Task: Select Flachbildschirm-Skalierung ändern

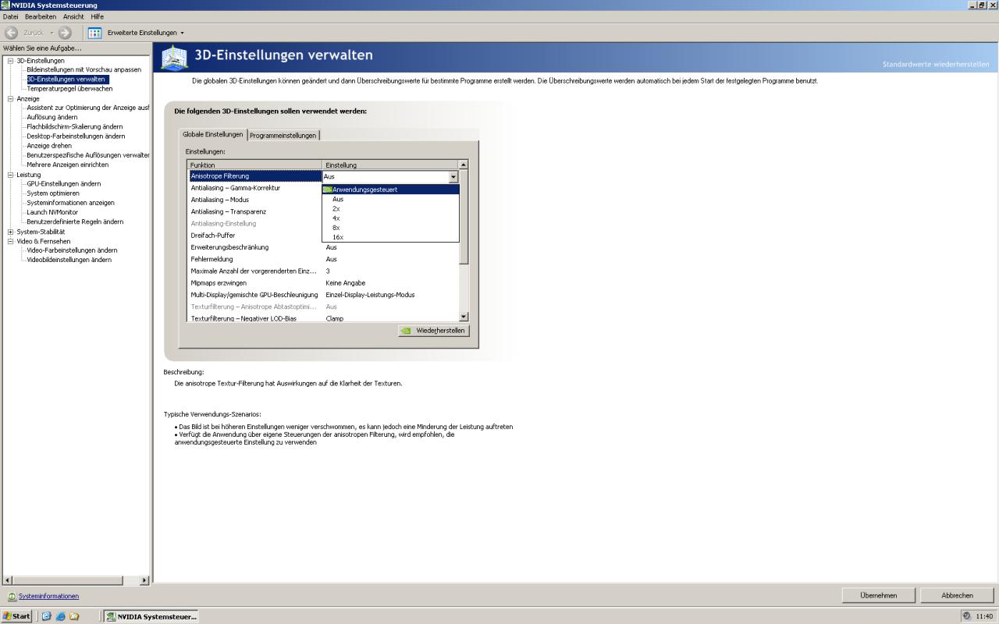Action: (x=75, y=126)
